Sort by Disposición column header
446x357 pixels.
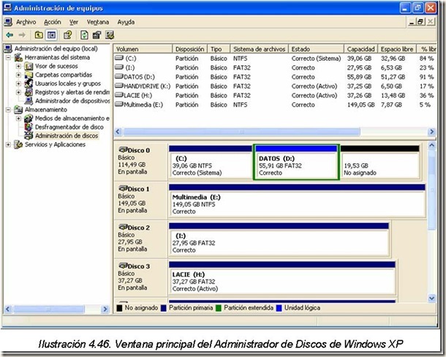190,49
